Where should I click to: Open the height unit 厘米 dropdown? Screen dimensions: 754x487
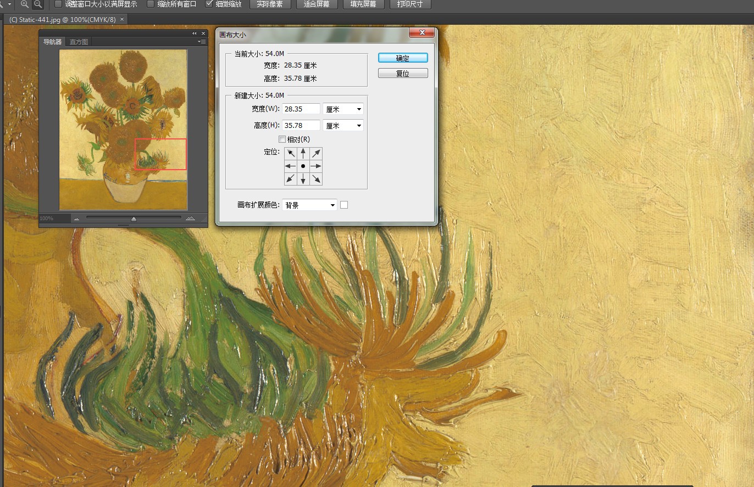343,126
